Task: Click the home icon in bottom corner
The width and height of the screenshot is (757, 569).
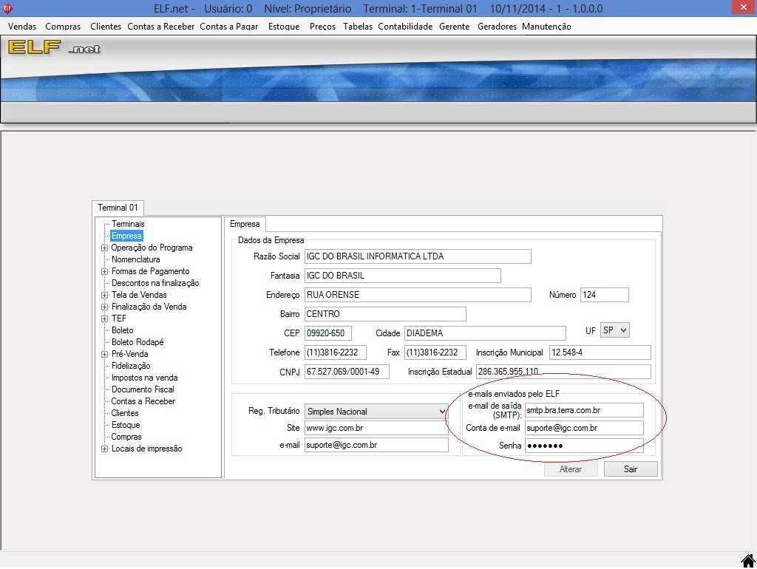Action: [x=748, y=560]
